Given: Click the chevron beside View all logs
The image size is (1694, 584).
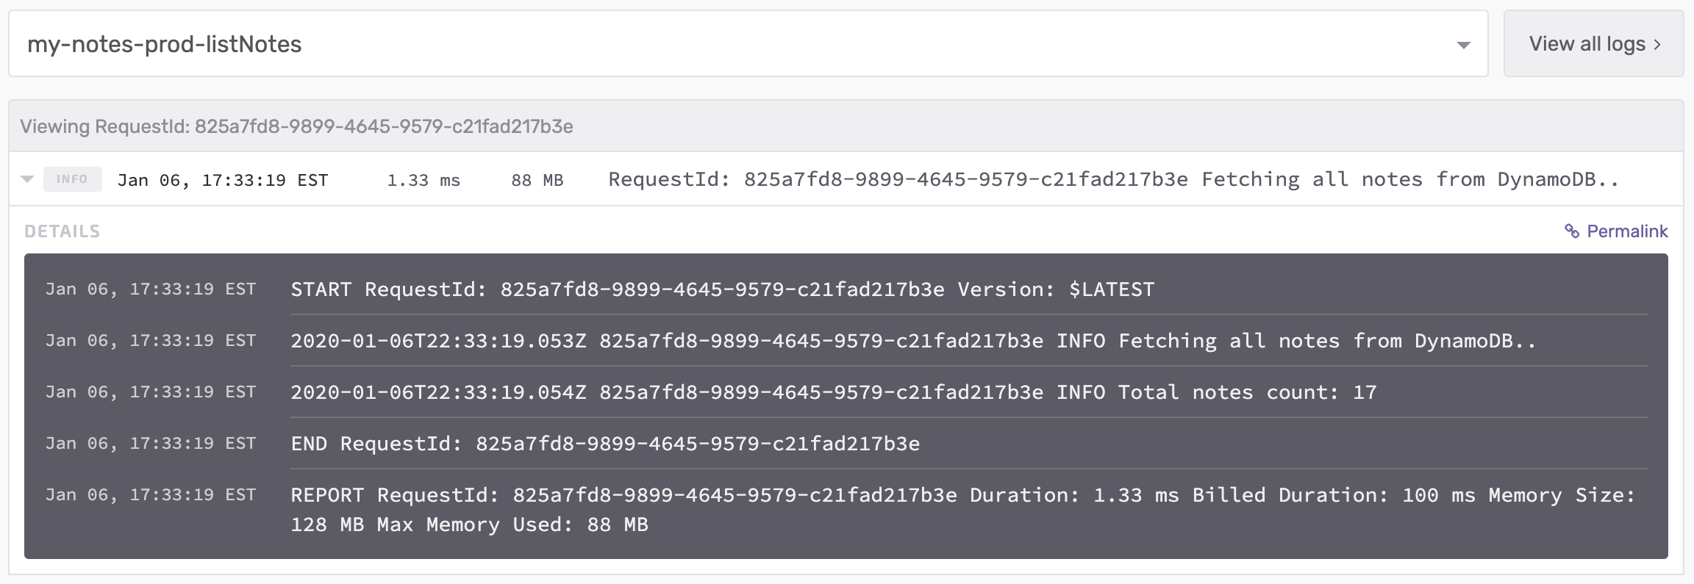Looking at the screenshot, I should pyautogui.click(x=1657, y=45).
